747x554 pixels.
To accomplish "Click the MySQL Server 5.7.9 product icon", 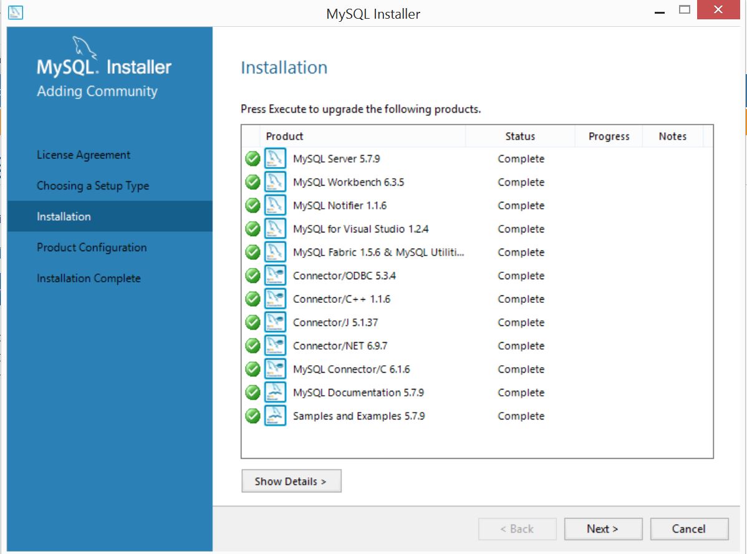I will point(275,158).
